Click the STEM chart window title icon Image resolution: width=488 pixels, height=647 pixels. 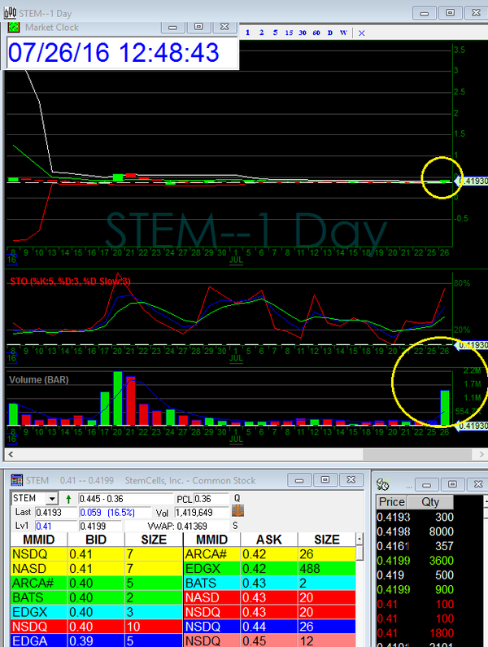tap(10, 12)
